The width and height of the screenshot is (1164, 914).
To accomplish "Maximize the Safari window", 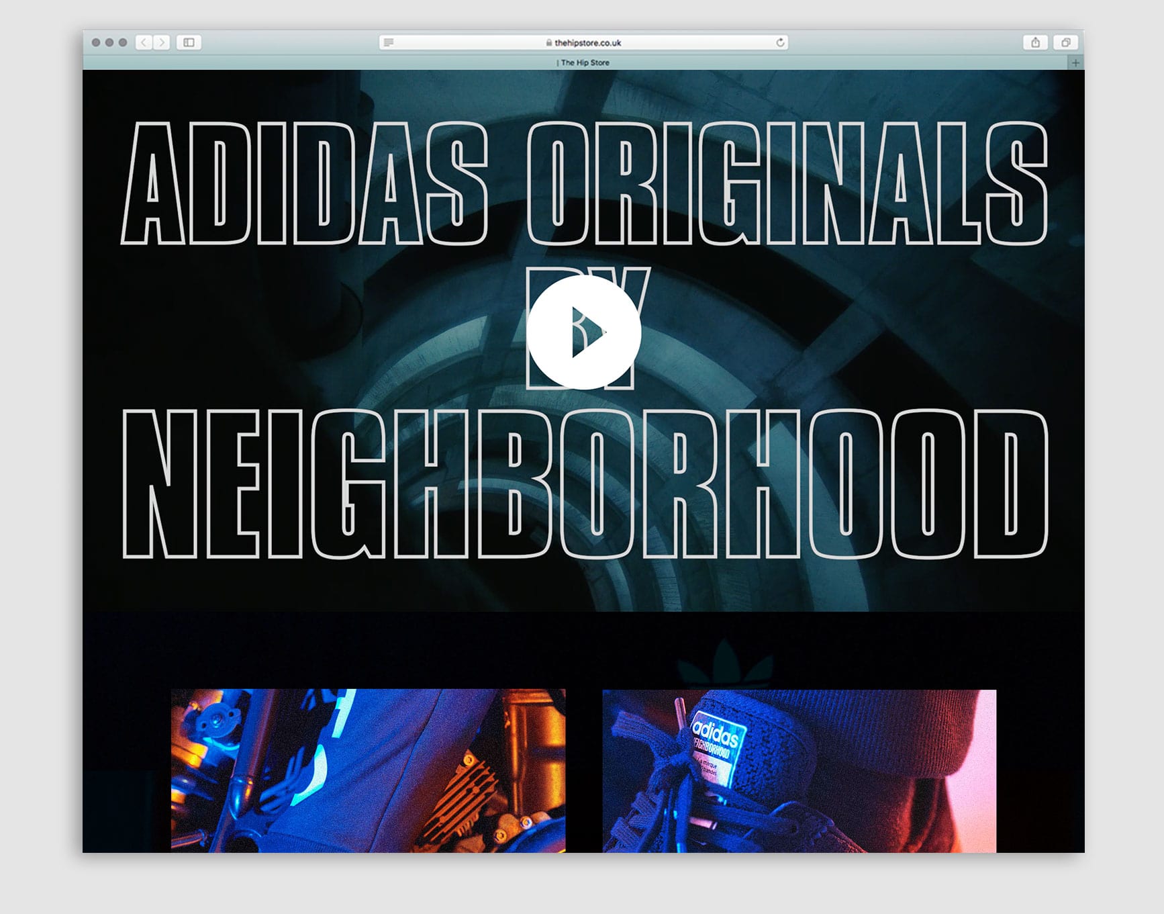I will (x=123, y=42).
